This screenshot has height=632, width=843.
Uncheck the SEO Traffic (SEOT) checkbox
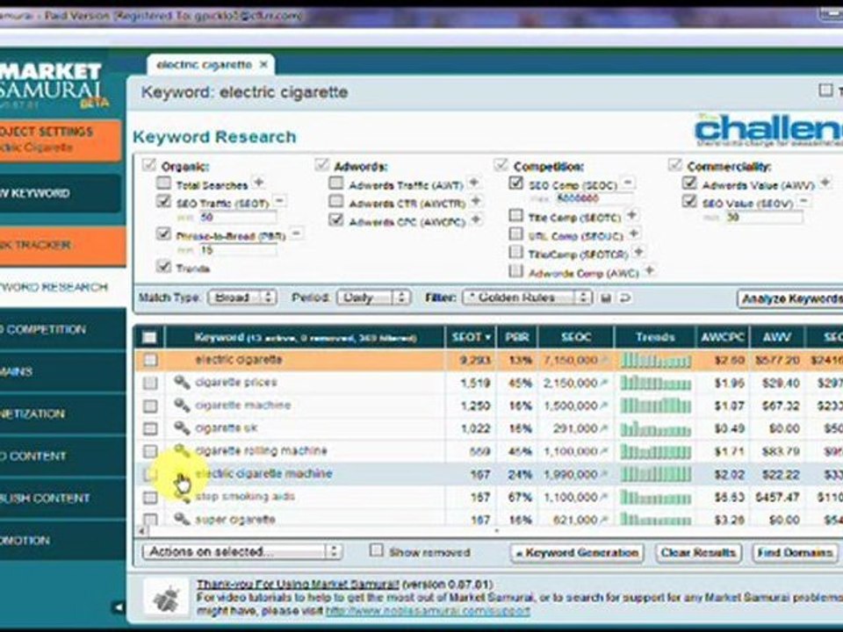(163, 201)
